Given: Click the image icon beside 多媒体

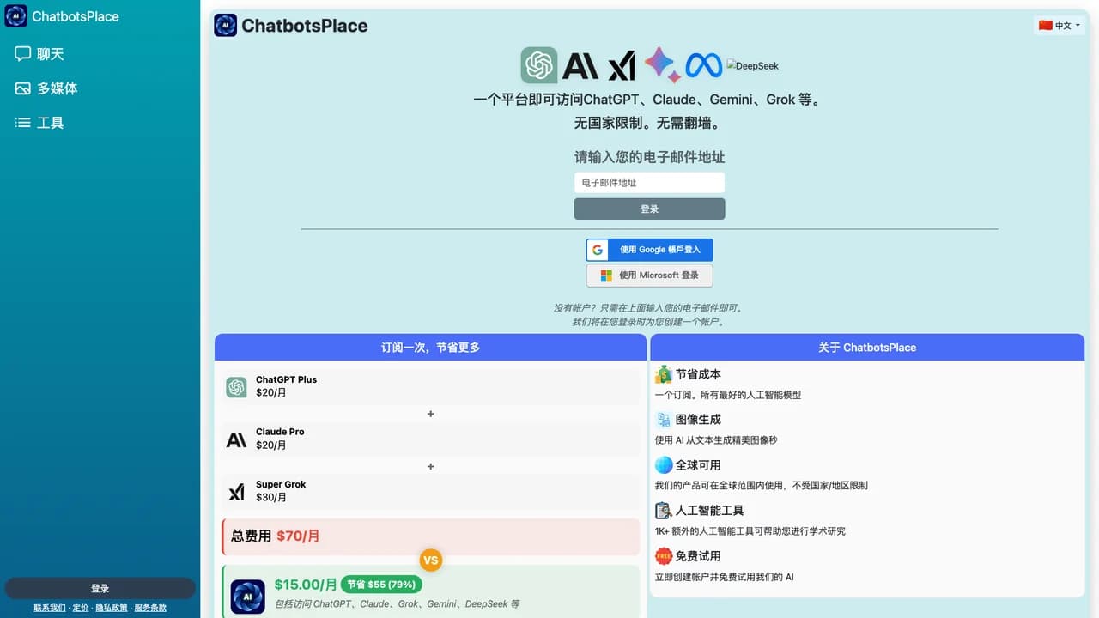Looking at the screenshot, I should click(22, 88).
